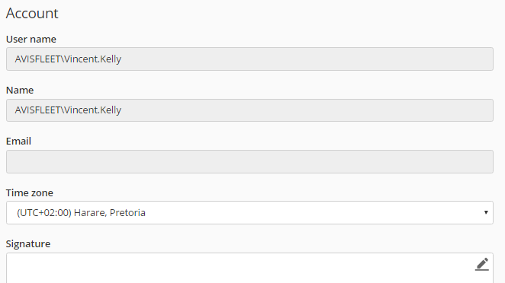Click the Time zone label
The height and width of the screenshot is (283, 505).
click(30, 192)
